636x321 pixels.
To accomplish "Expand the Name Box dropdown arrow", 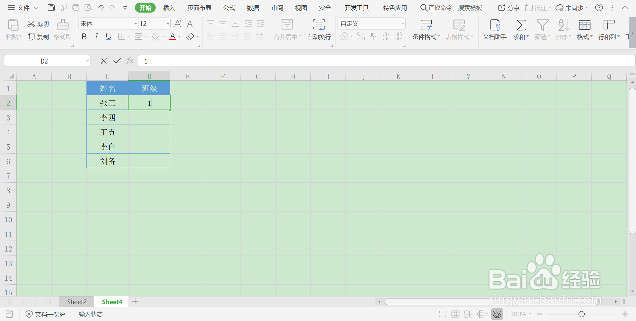I will tap(87, 61).
